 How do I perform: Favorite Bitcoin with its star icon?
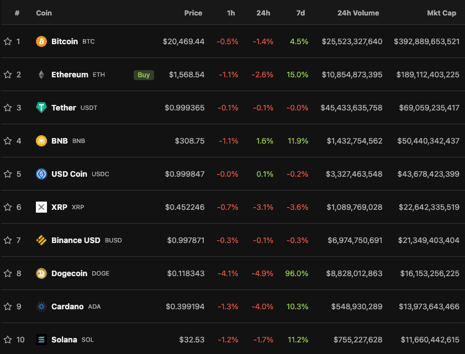point(8,41)
